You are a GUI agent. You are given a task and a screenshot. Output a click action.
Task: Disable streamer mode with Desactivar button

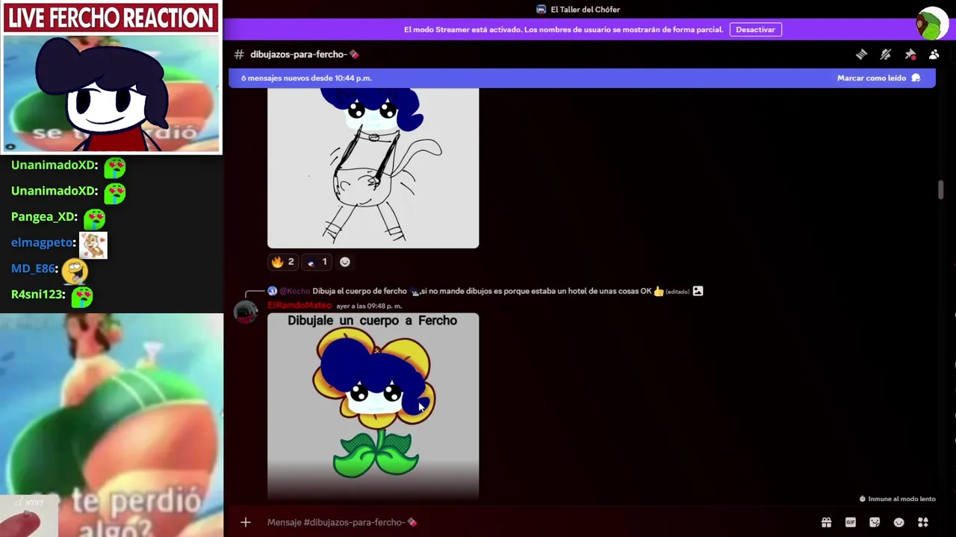click(x=755, y=30)
